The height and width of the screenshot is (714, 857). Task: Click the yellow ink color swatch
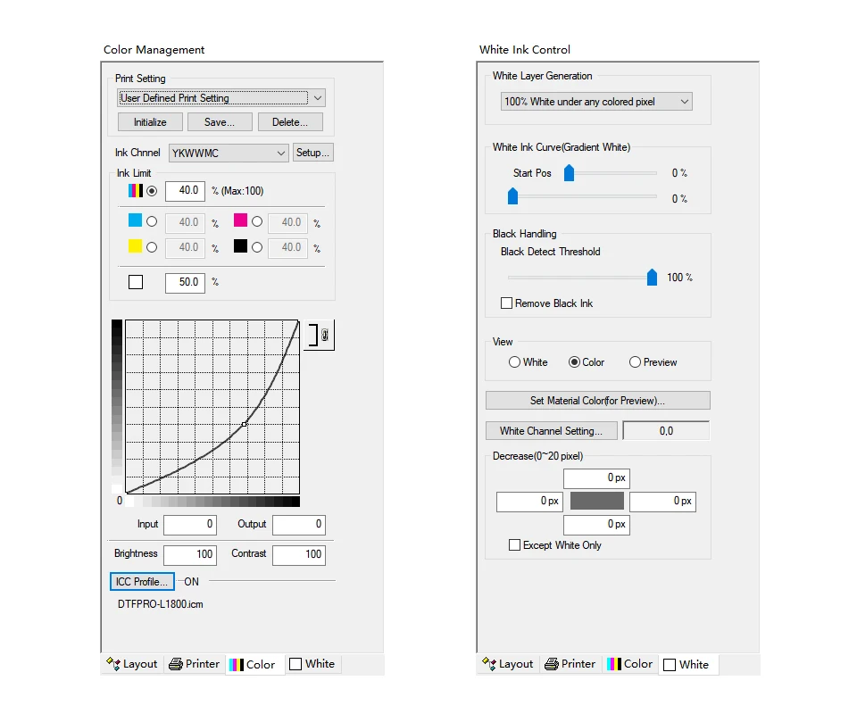tap(135, 245)
